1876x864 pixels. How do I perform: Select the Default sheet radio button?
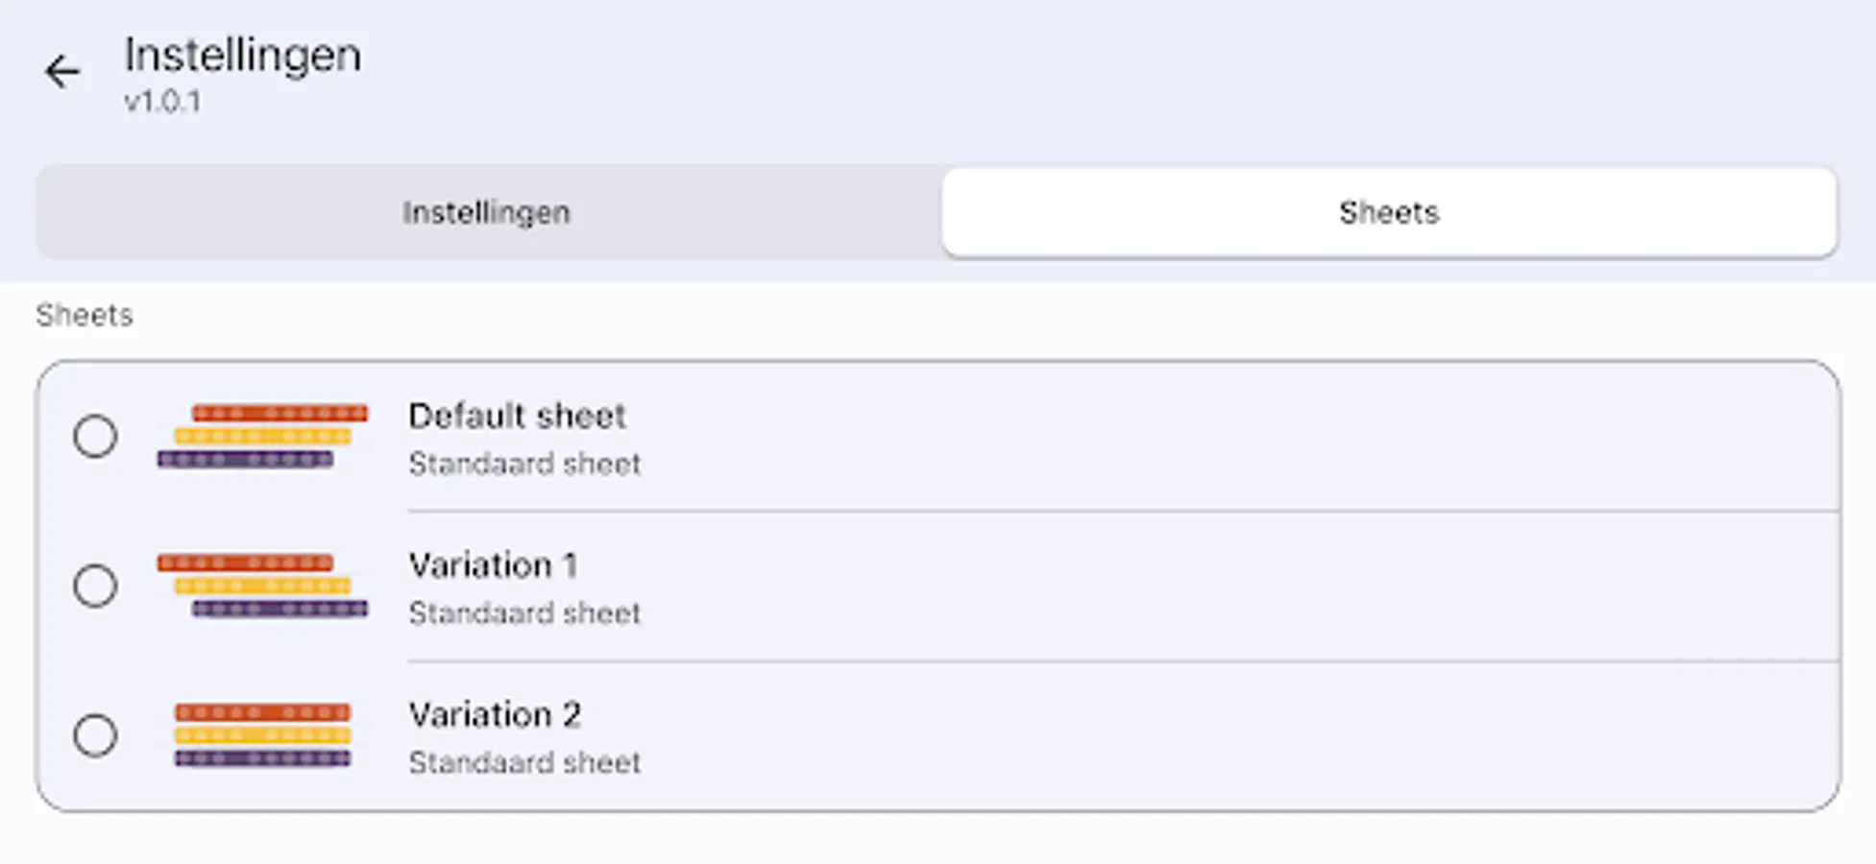tap(95, 437)
